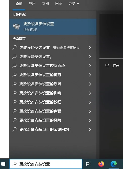
Task: Expand the chevron next to 更改设备安装设置的风险
Action: 90,120
